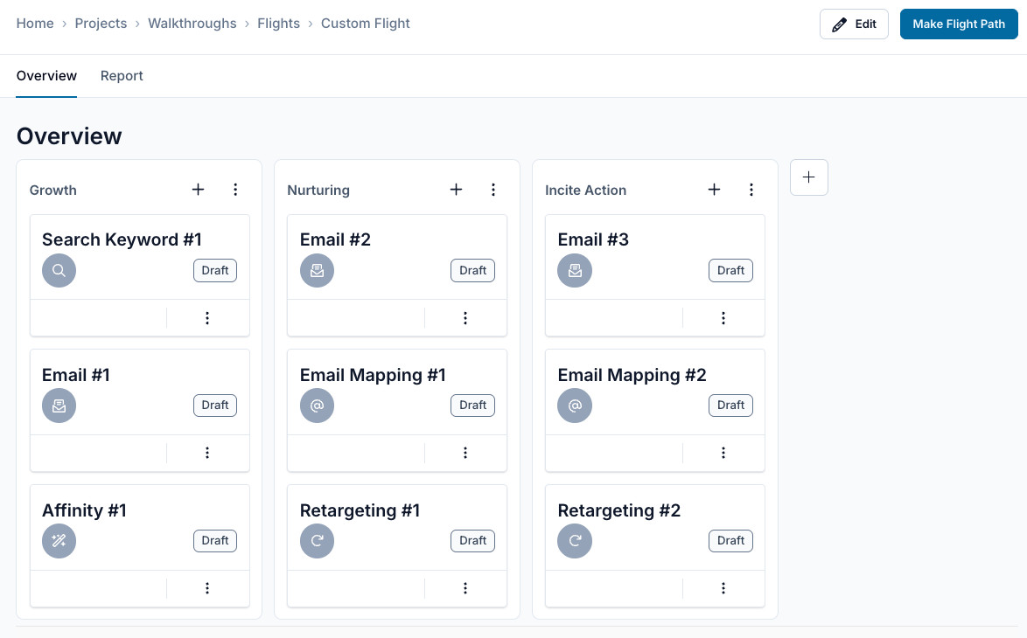Switch to the Report tab
Screen dimensions: 1027x638
click(122, 76)
